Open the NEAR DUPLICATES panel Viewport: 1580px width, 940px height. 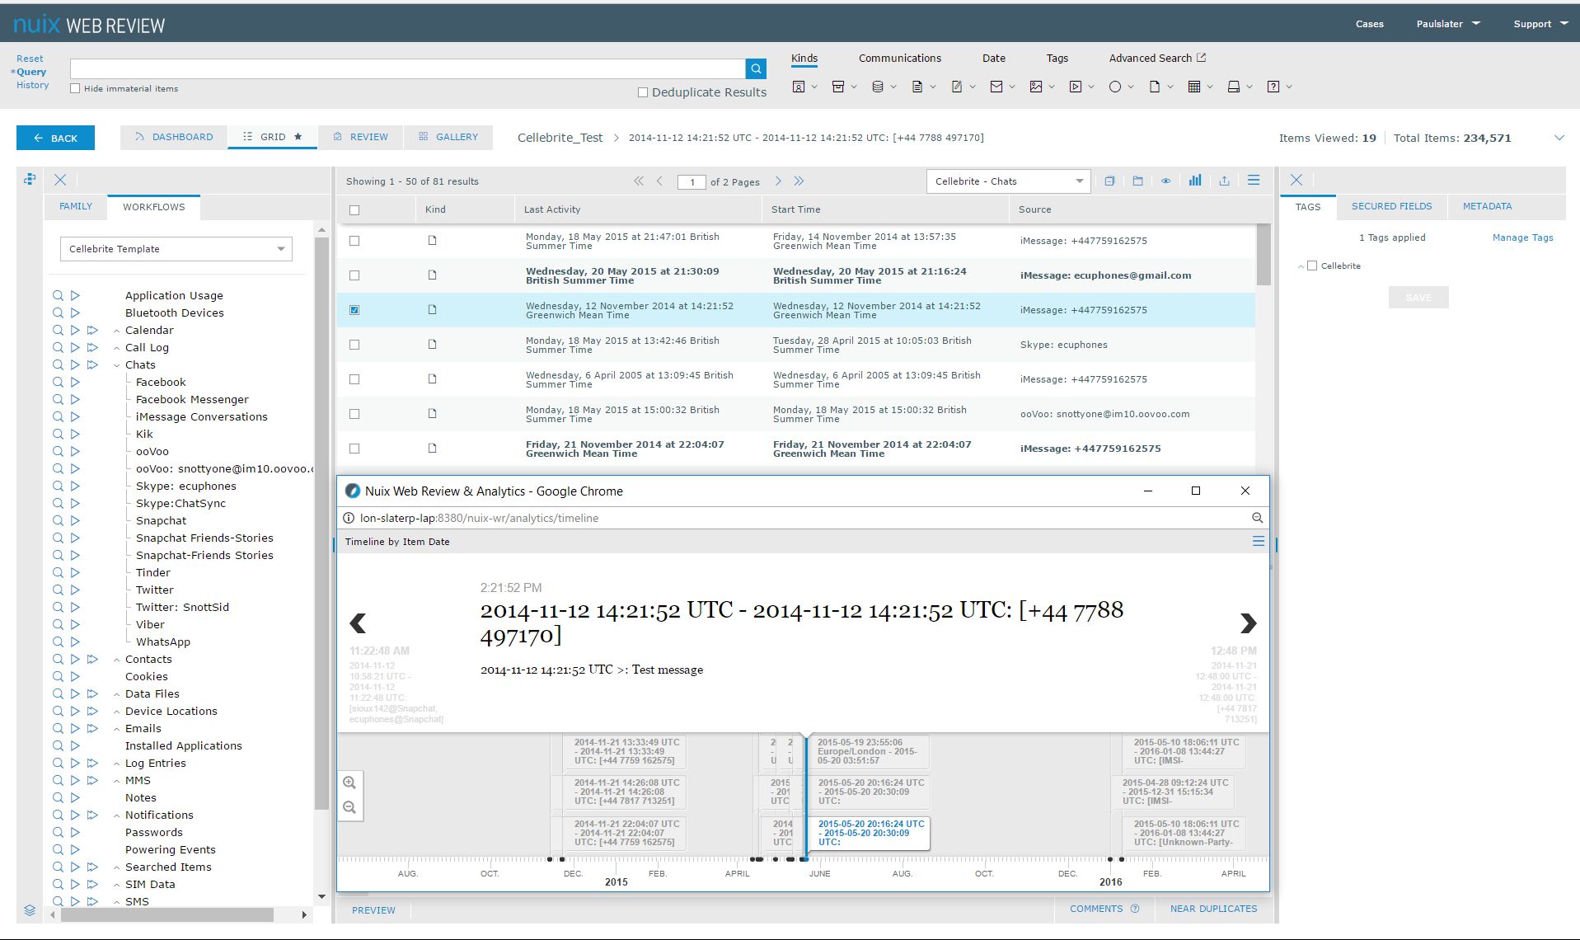tap(1213, 909)
